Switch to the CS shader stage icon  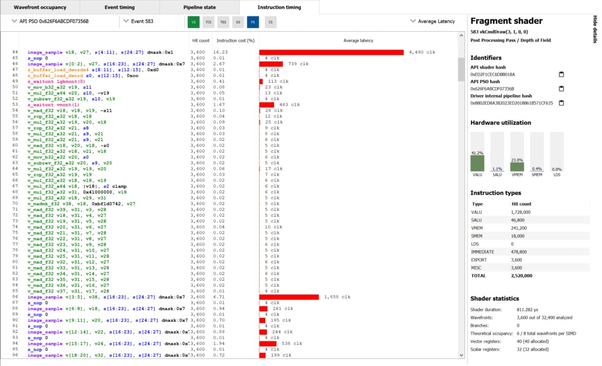point(270,22)
